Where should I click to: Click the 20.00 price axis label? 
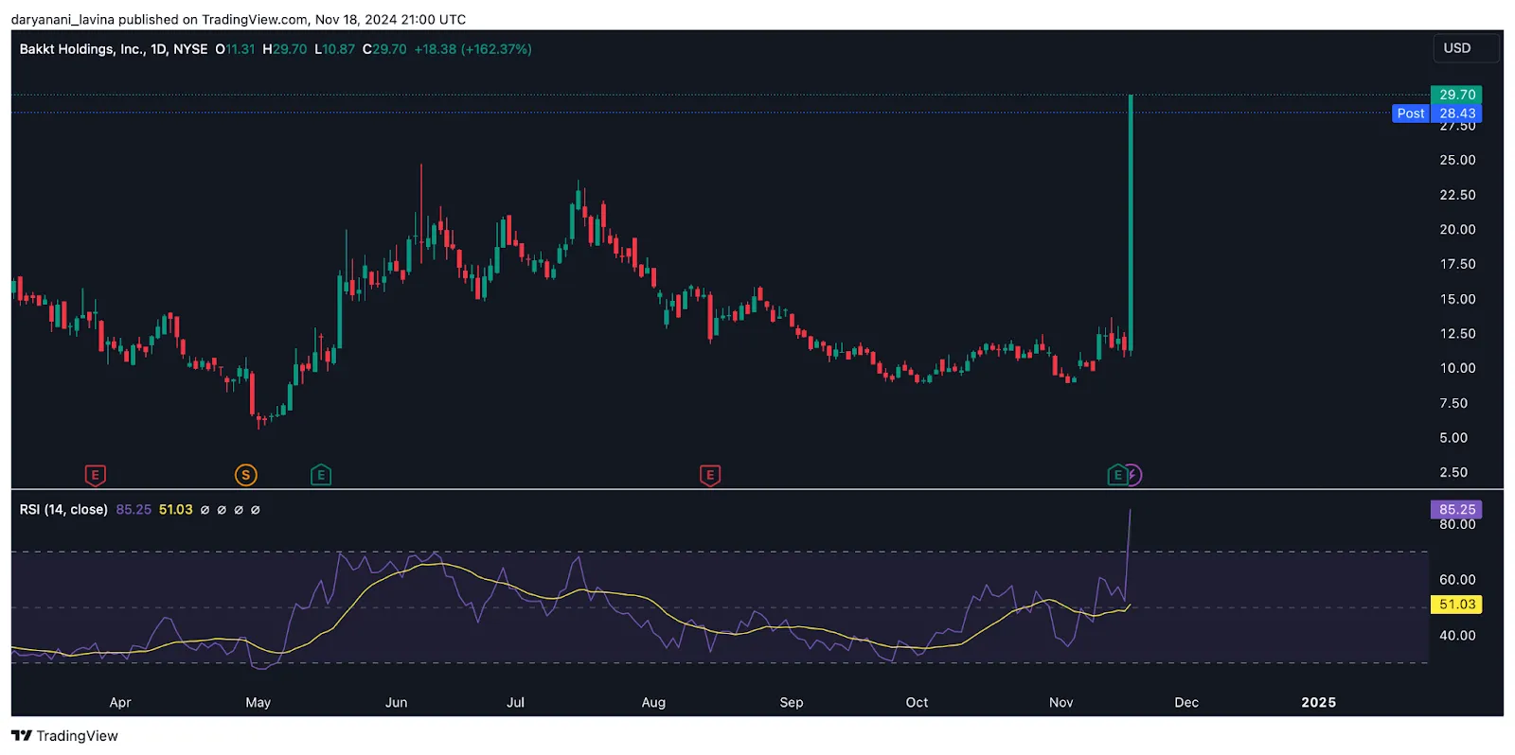pos(1457,230)
